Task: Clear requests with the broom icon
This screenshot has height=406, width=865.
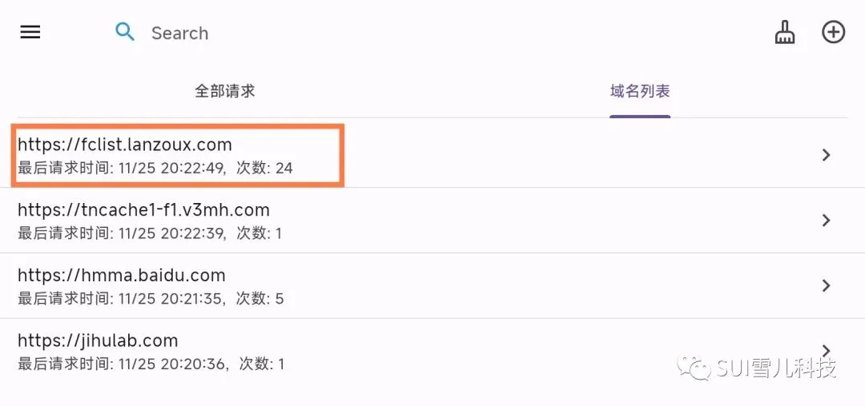Action: coord(785,32)
